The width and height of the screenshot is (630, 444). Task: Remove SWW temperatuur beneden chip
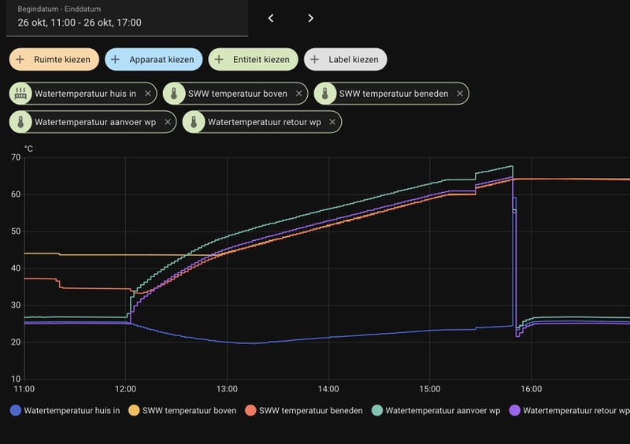tap(459, 94)
